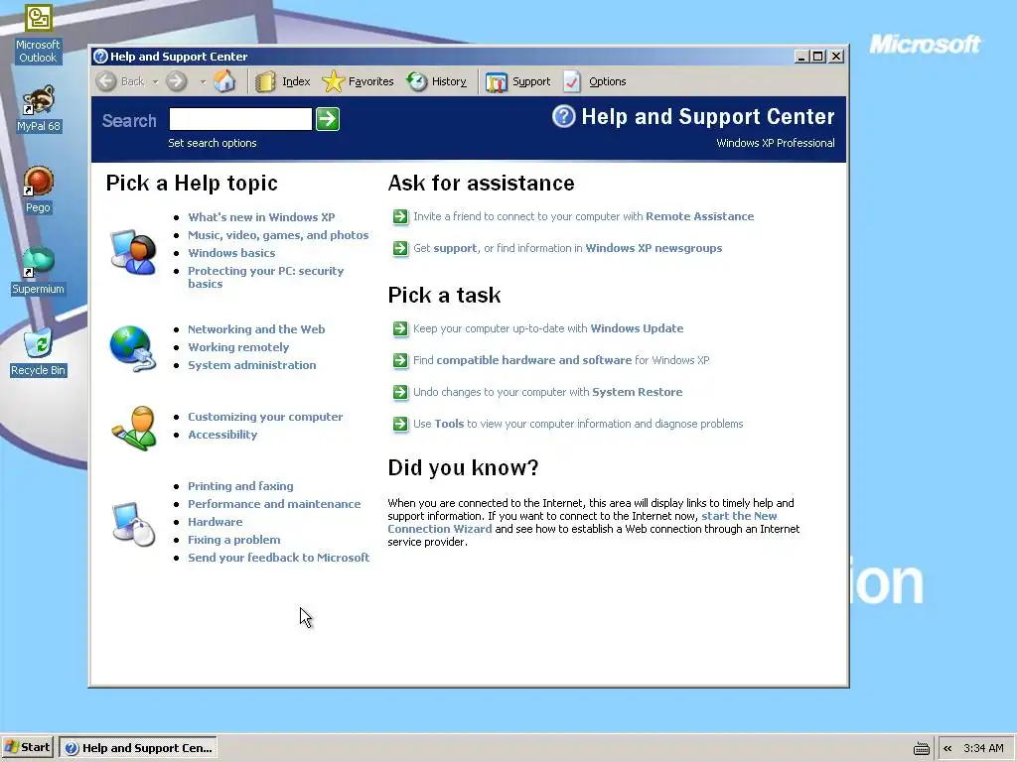The height and width of the screenshot is (762, 1017).
Task: Click the Tools link in Pick a task
Action: [x=449, y=424]
